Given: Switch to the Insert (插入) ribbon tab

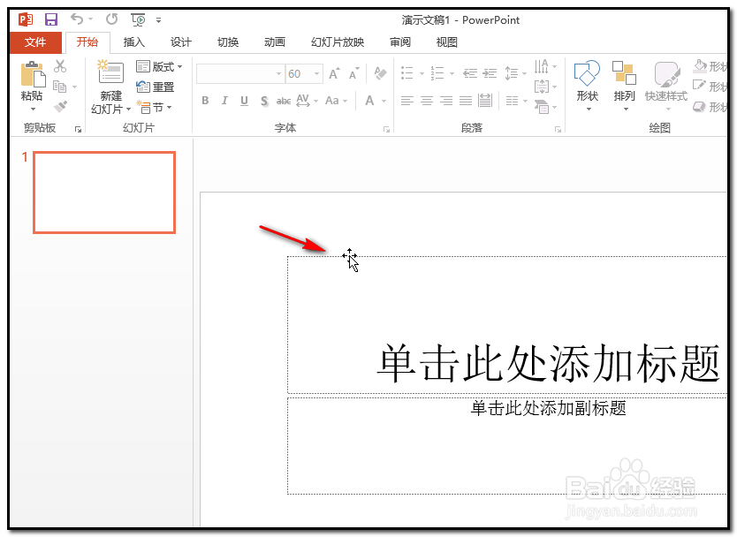Looking at the screenshot, I should tap(133, 42).
